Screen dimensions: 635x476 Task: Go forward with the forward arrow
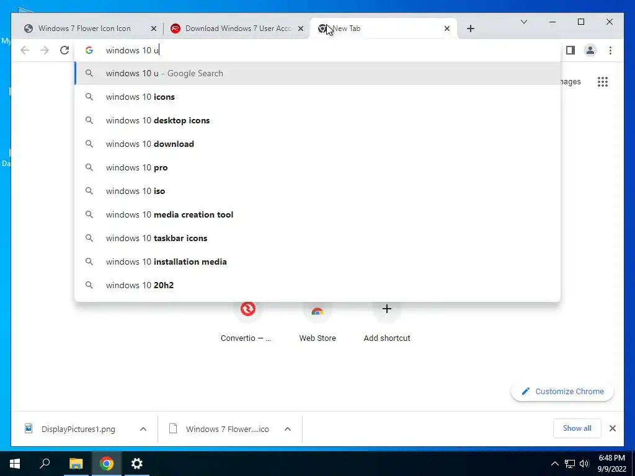click(x=45, y=50)
